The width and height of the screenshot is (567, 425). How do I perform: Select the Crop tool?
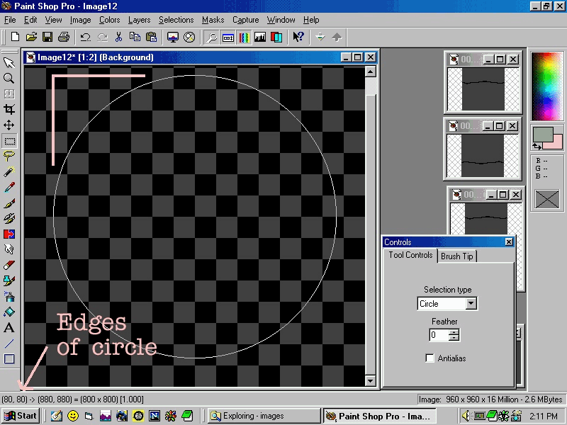tap(9, 109)
